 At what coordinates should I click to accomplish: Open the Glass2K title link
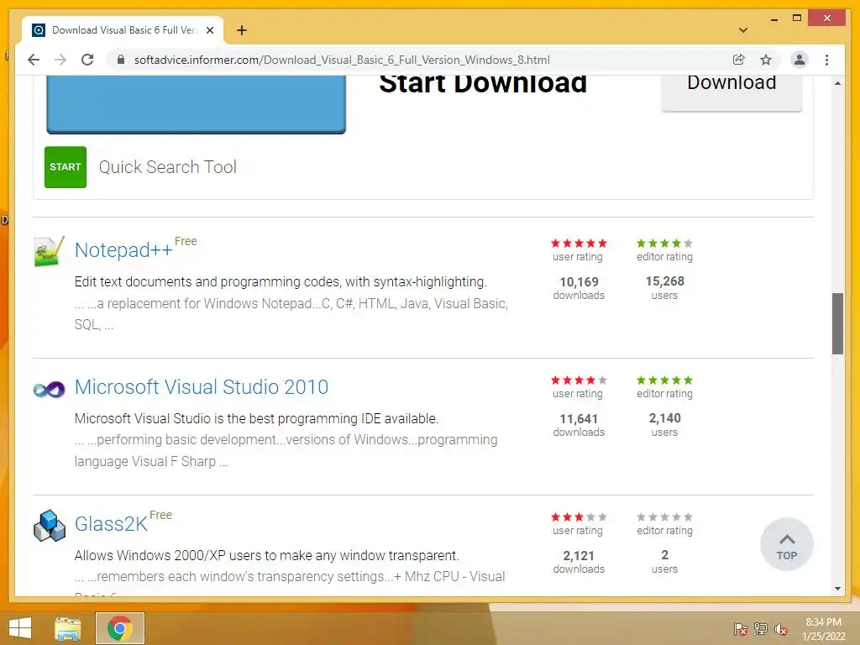tap(111, 524)
